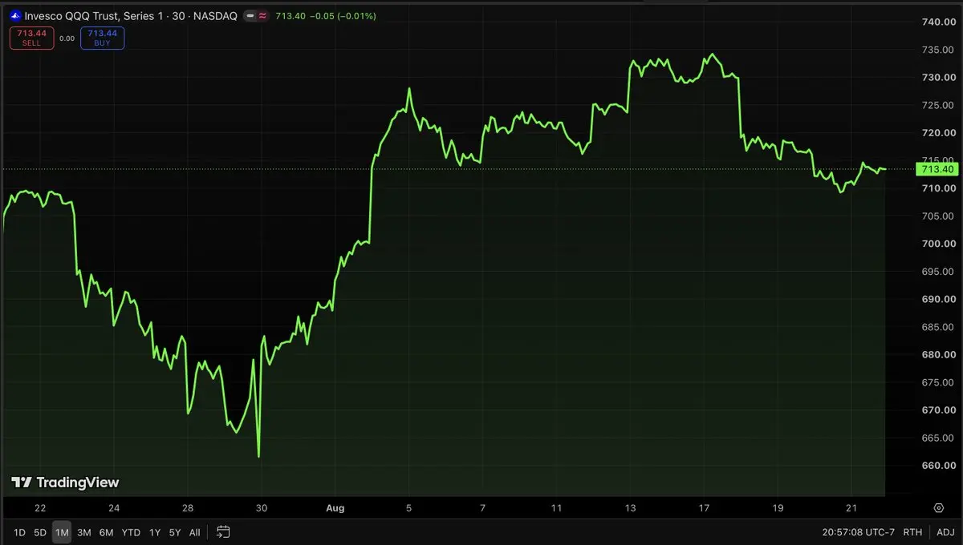Select the 1M time range
The height and width of the screenshot is (545, 963).
(62, 532)
